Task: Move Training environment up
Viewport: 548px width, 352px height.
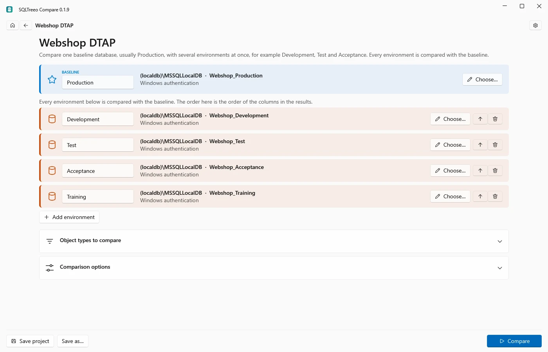Action: point(480,196)
